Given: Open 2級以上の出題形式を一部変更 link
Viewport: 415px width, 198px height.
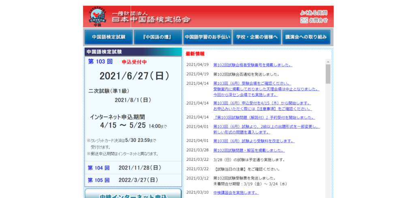Looking at the screenshot, I should pyautogui.click(x=267, y=126).
